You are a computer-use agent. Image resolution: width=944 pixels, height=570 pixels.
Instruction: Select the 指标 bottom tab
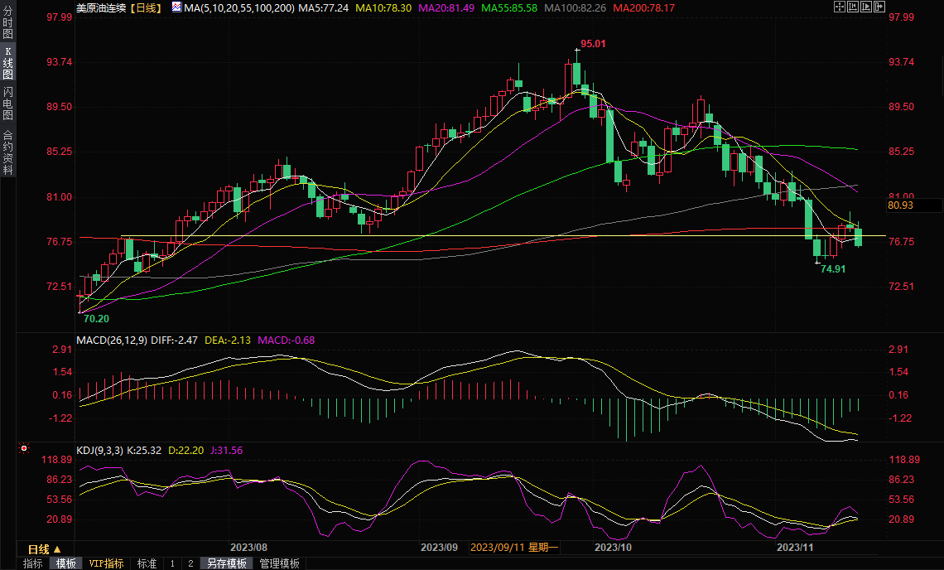click(x=33, y=563)
